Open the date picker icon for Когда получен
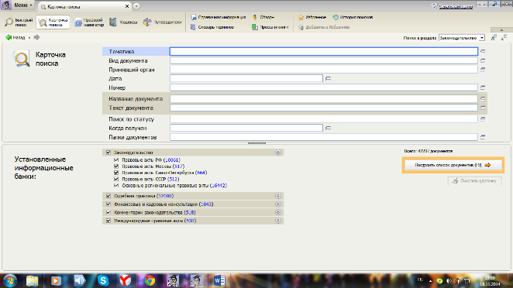 [x=328, y=129]
